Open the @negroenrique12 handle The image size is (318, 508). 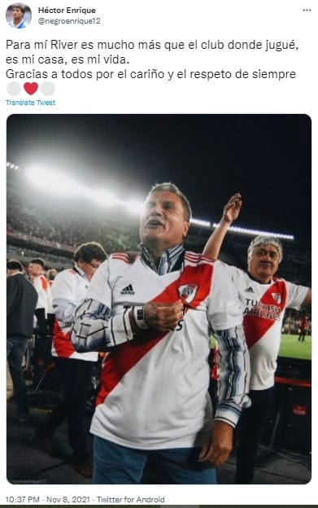(69, 21)
